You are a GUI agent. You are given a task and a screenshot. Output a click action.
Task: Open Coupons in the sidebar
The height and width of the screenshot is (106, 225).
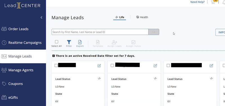pyautogui.click(x=23, y=84)
